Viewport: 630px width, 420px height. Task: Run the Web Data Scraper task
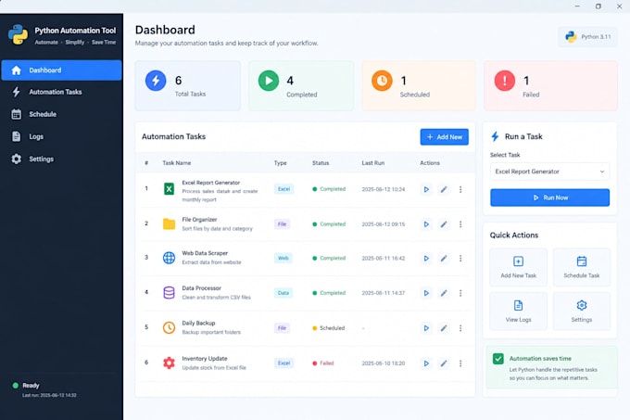[426, 259]
